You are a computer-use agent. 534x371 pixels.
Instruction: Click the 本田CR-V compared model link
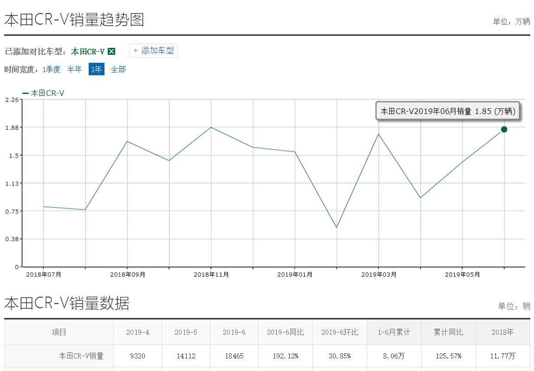click(88, 52)
